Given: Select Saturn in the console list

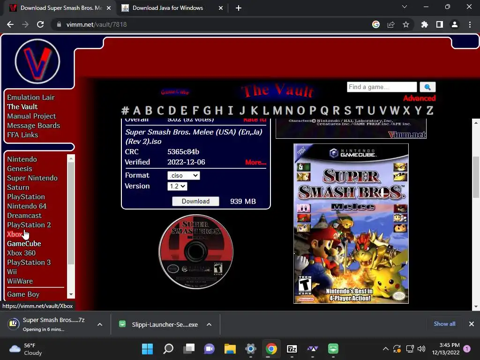Looking at the screenshot, I should pos(18,187).
